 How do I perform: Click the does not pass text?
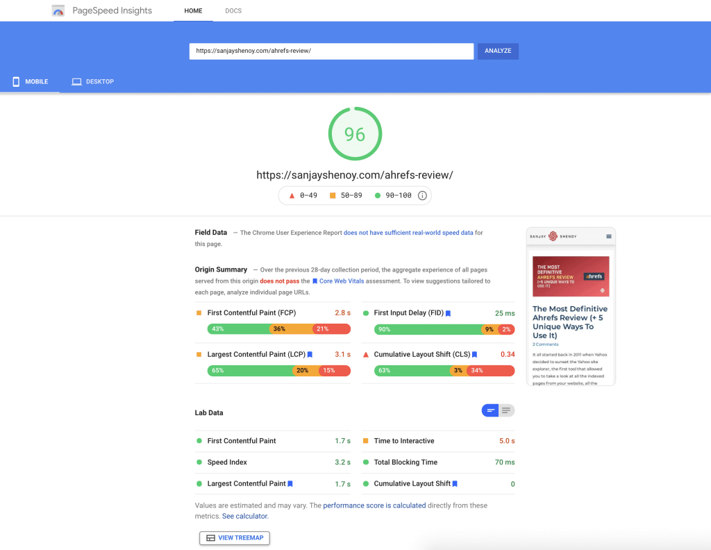(279, 281)
